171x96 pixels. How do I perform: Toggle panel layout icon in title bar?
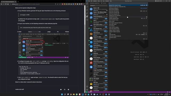(x=157, y=1)
